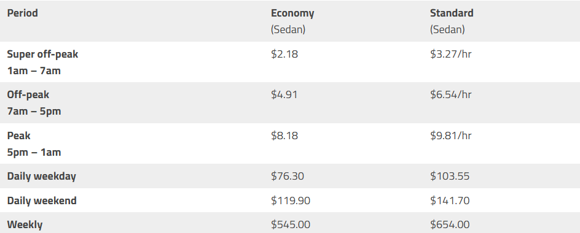Click the Period column header
The height and width of the screenshot is (233, 580).
[x=22, y=13]
